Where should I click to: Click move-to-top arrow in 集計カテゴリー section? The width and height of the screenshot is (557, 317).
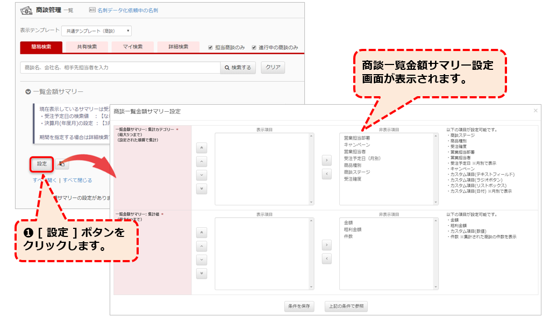[202, 147]
